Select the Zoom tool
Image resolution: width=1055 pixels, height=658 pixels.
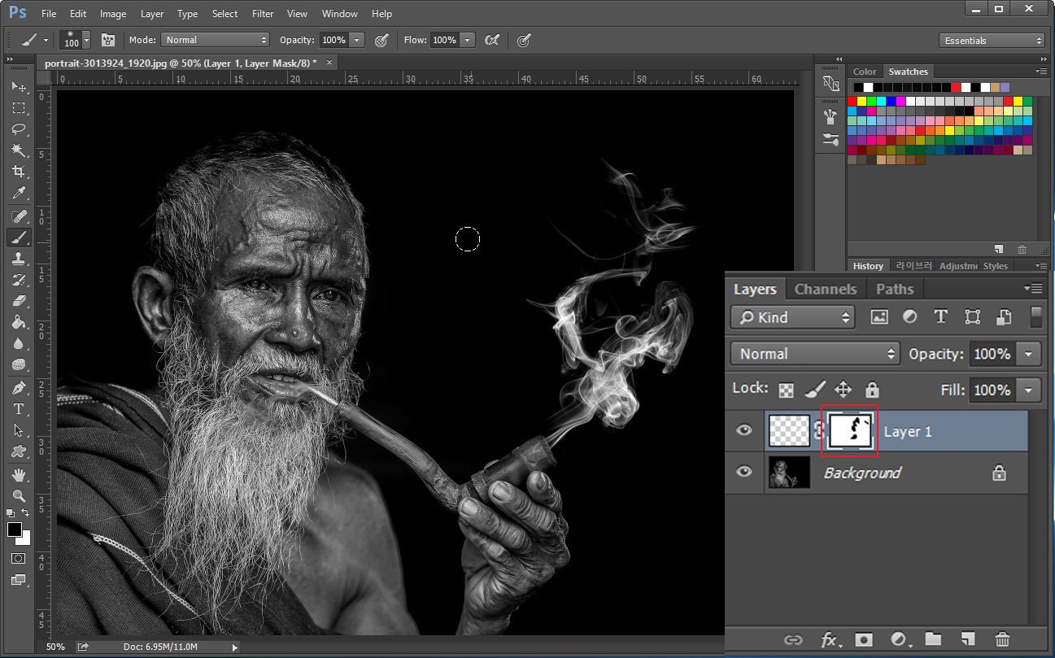pos(18,495)
